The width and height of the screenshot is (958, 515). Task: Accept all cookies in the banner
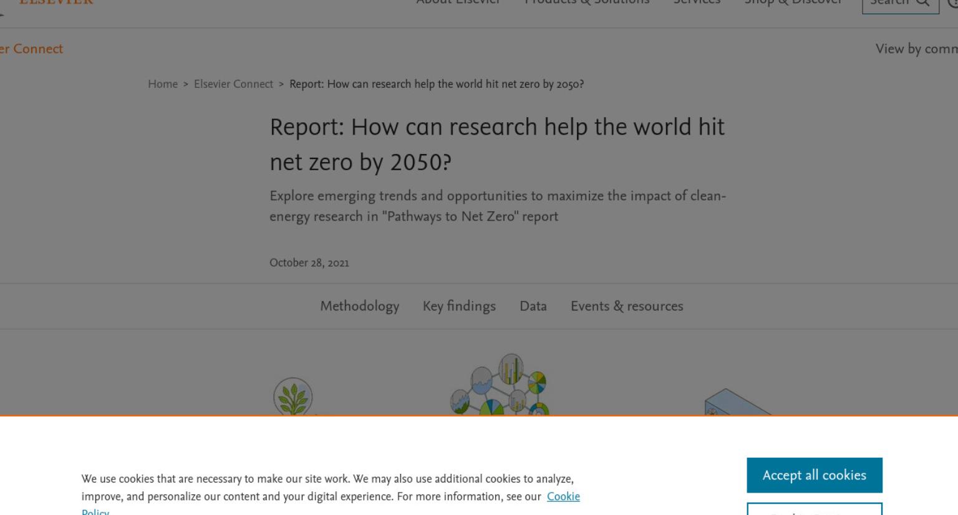pyautogui.click(x=815, y=475)
